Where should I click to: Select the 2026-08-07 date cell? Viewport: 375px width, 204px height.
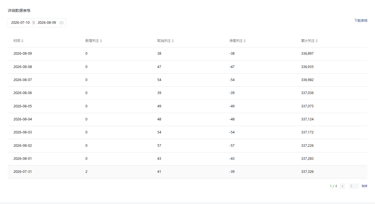[23, 80]
